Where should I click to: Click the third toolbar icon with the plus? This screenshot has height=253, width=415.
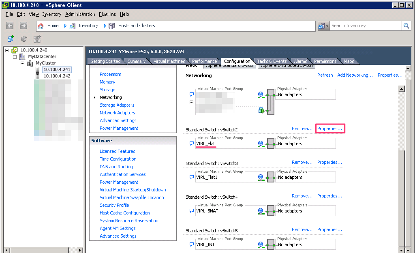pyautogui.click(x=37, y=39)
